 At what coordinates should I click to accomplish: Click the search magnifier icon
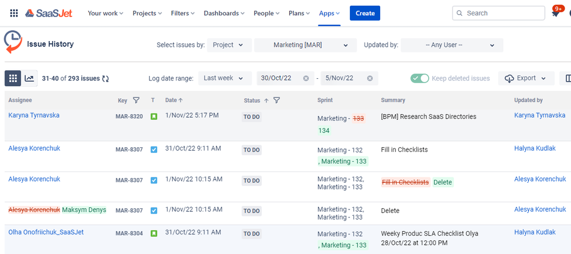coord(460,13)
